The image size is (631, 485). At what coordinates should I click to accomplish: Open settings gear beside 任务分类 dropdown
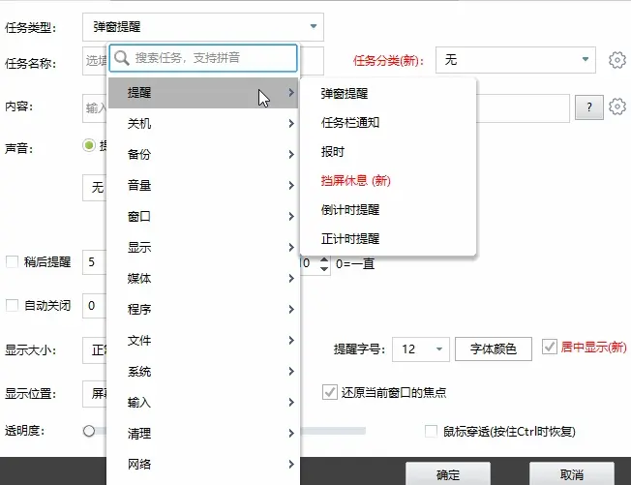point(616,60)
